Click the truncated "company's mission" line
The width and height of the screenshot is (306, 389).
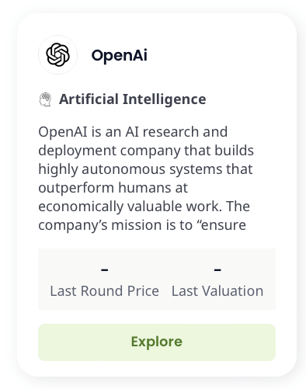[142, 225]
